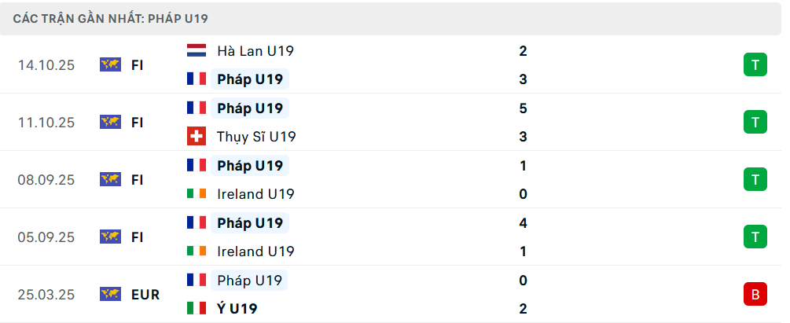This screenshot has width=790, height=323.
Task: Click the 25.03.25 match date
Action: pyautogui.click(x=46, y=295)
